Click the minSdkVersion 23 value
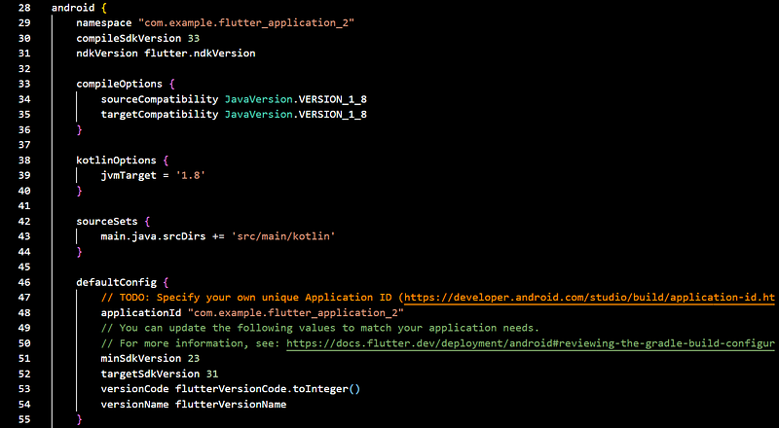 click(194, 359)
